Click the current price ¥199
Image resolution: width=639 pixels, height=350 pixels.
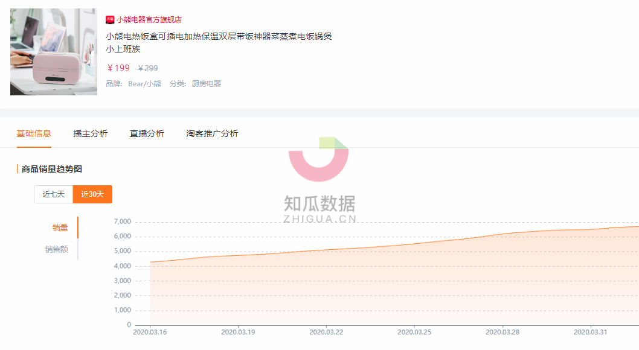118,68
